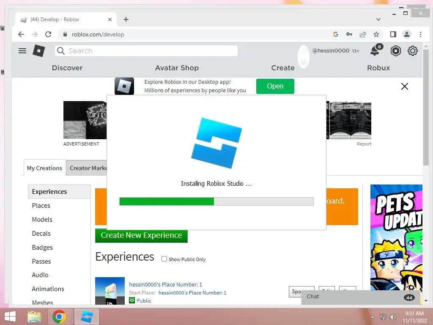Show hidden tray icons arrow

coord(373,317)
